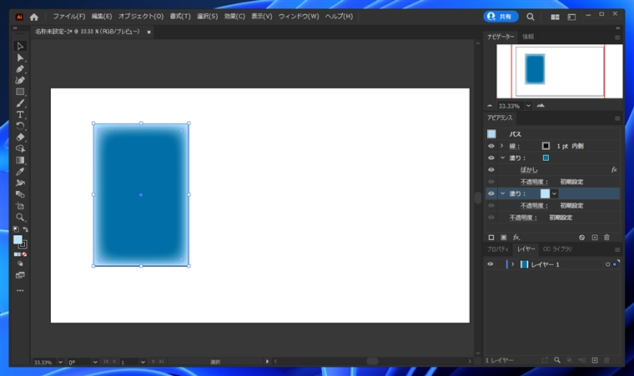
Task: Switch to the CC ライブラリ tab
Action: click(557, 249)
